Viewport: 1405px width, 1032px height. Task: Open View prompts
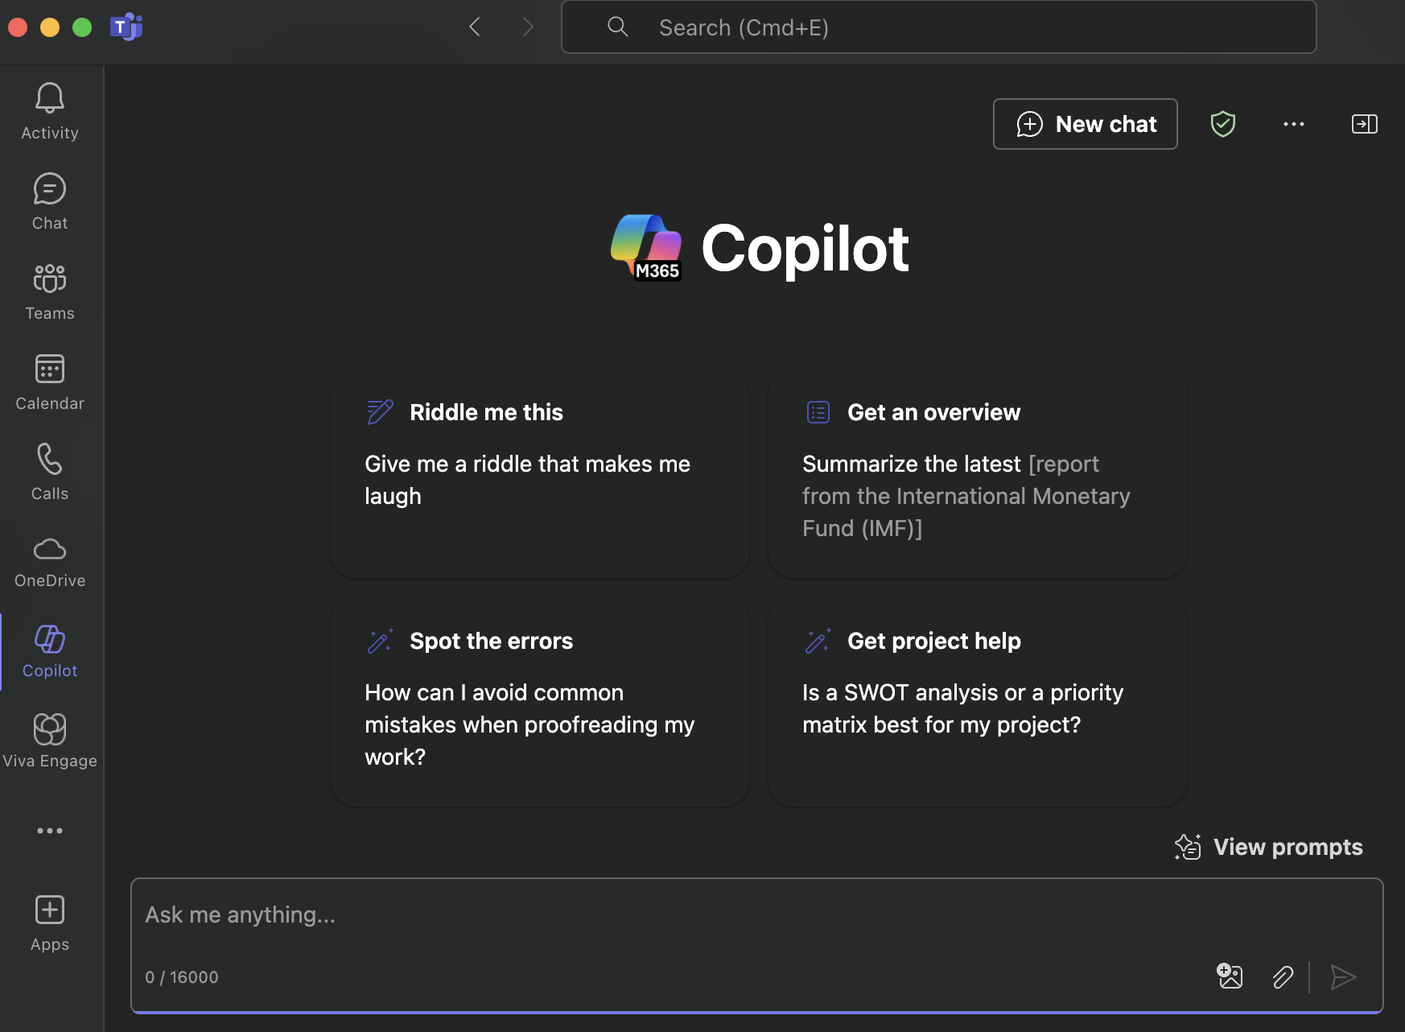tap(1269, 847)
